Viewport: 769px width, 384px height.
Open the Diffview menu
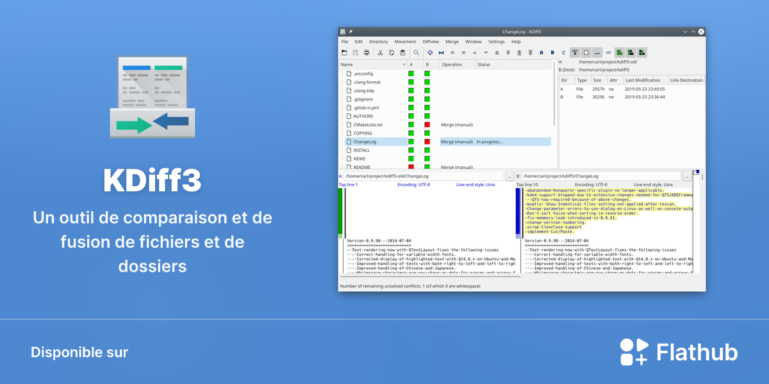click(431, 42)
